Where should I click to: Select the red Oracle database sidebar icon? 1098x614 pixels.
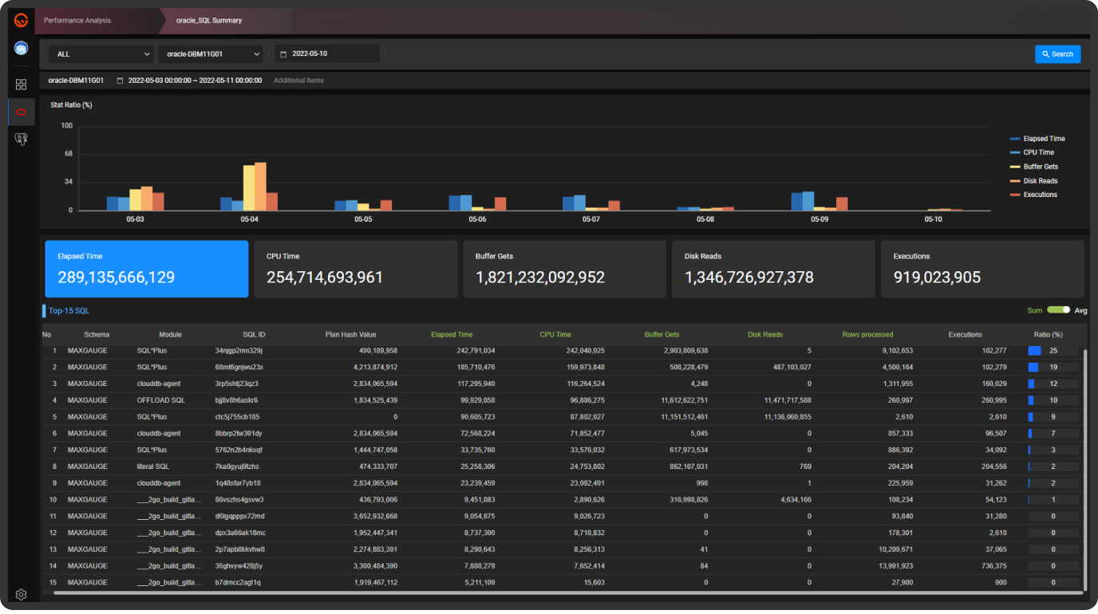[x=21, y=112]
